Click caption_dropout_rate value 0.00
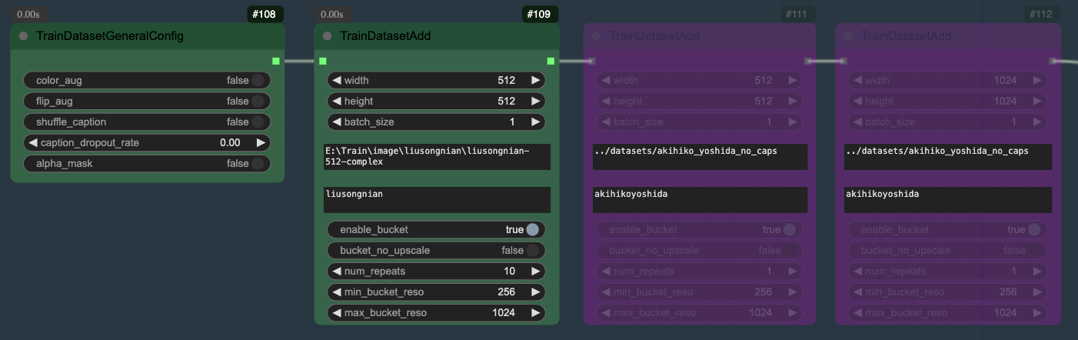 coord(230,142)
